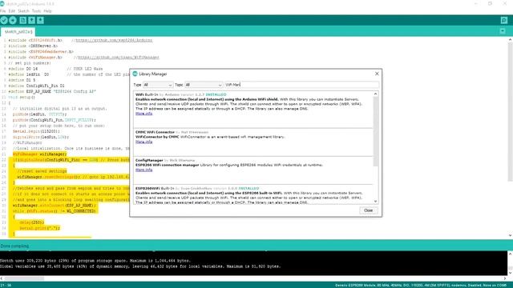Click the console scroll up arrow
This screenshot has height=288, width=513.
tap(510, 254)
